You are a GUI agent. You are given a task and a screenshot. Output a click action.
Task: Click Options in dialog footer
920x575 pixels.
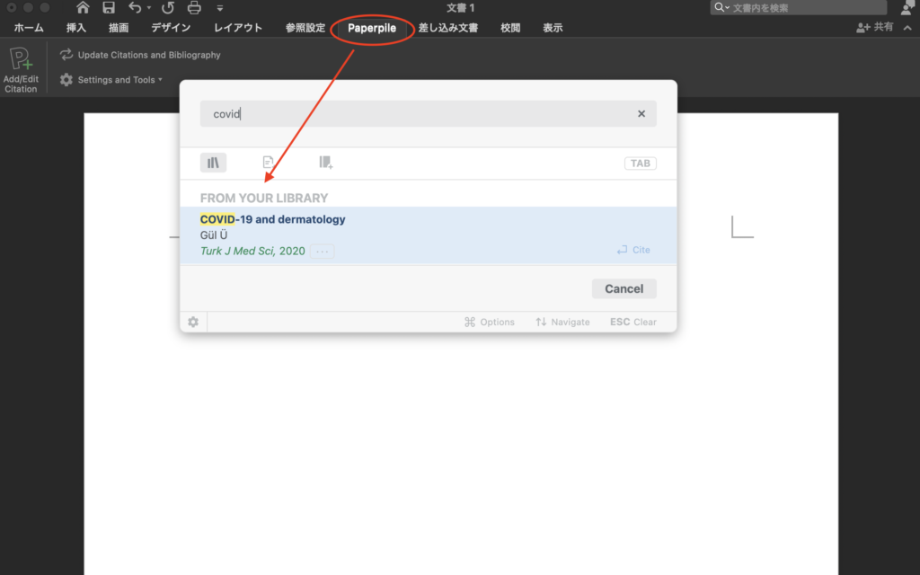pyautogui.click(x=490, y=322)
